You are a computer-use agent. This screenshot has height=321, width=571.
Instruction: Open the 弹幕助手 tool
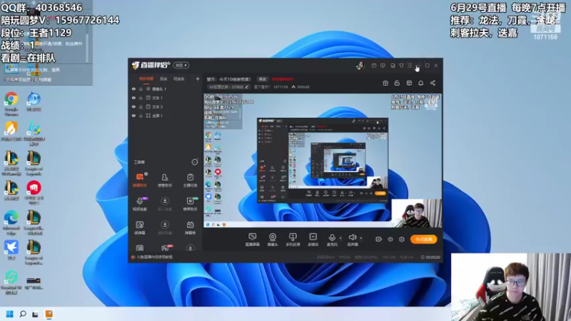(x=140, y=180)
